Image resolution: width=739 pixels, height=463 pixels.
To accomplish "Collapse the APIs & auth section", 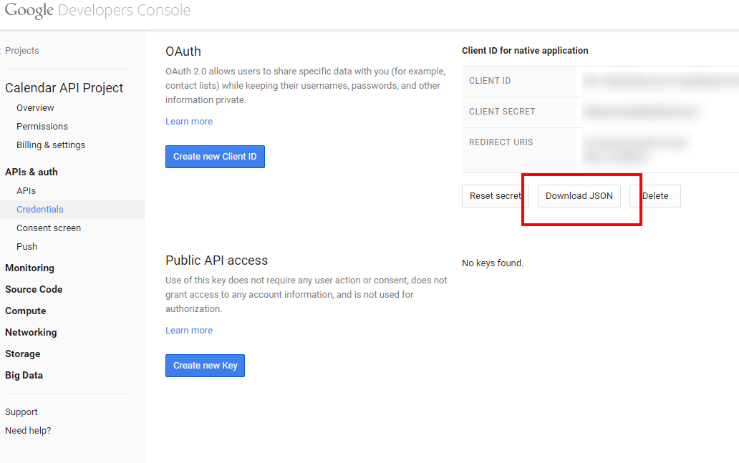I will (x=32, y=172).
